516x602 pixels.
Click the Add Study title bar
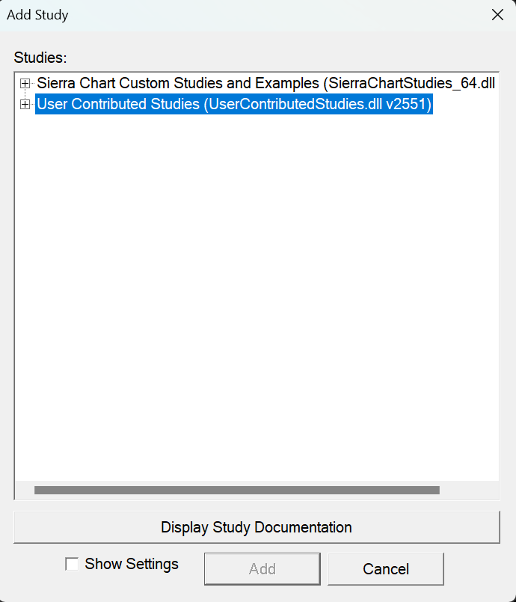coord(224,14)
